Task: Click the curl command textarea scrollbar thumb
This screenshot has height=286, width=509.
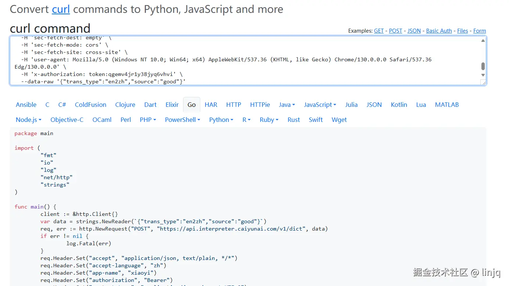Action: (483, 66)
